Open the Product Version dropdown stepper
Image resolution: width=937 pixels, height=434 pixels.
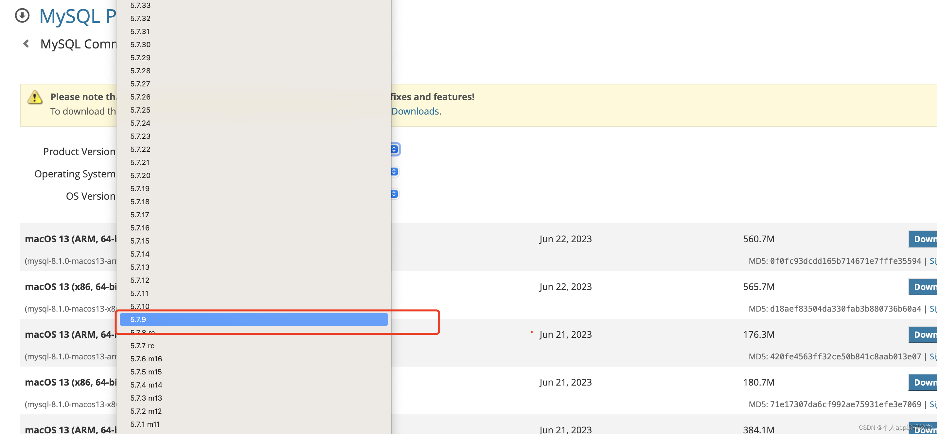pyautogui.click(x=394, y=150)
